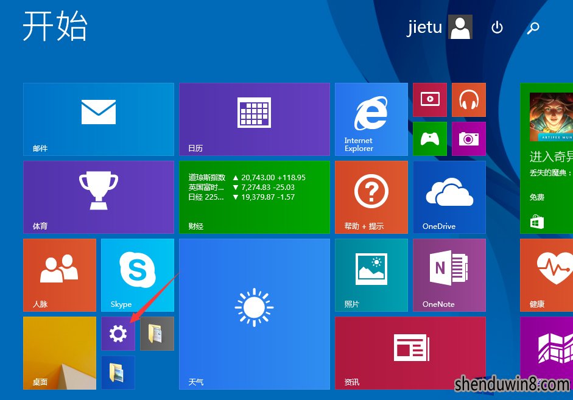Click the power button icon
Viewport: 573px width, 400px height.
pyautogui.click(x=497, y=27)
